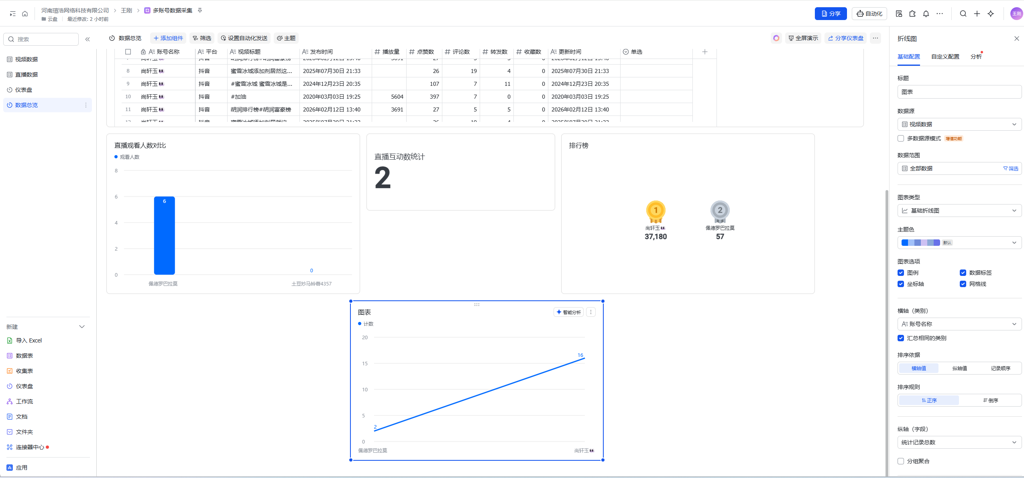Click the 标题 text field containing 图表
This screenshot has height=478, width=1024.
click(959, 92)
